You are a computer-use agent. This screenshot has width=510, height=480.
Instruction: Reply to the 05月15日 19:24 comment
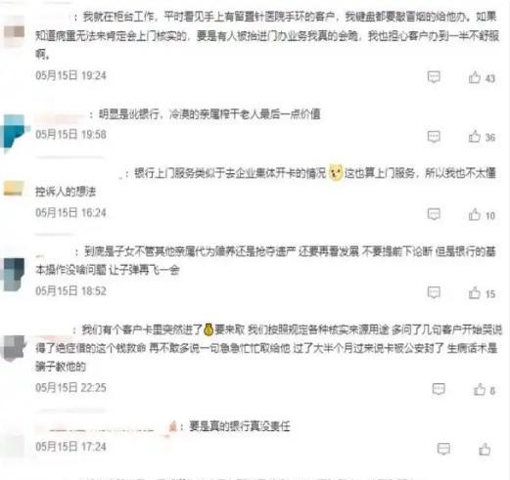(x=434, y=77)
